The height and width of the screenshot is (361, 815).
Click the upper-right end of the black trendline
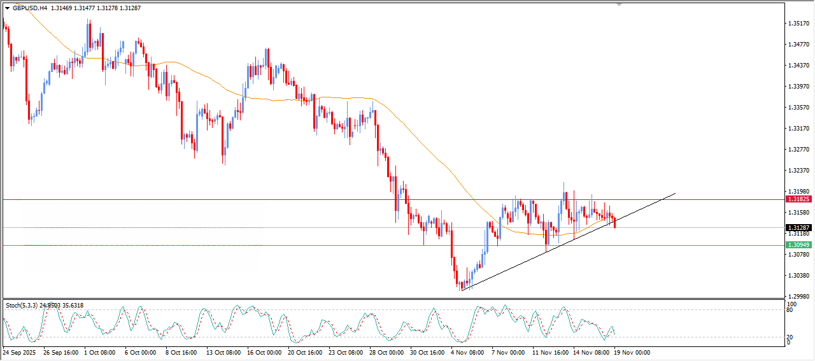tap(674, 193)
